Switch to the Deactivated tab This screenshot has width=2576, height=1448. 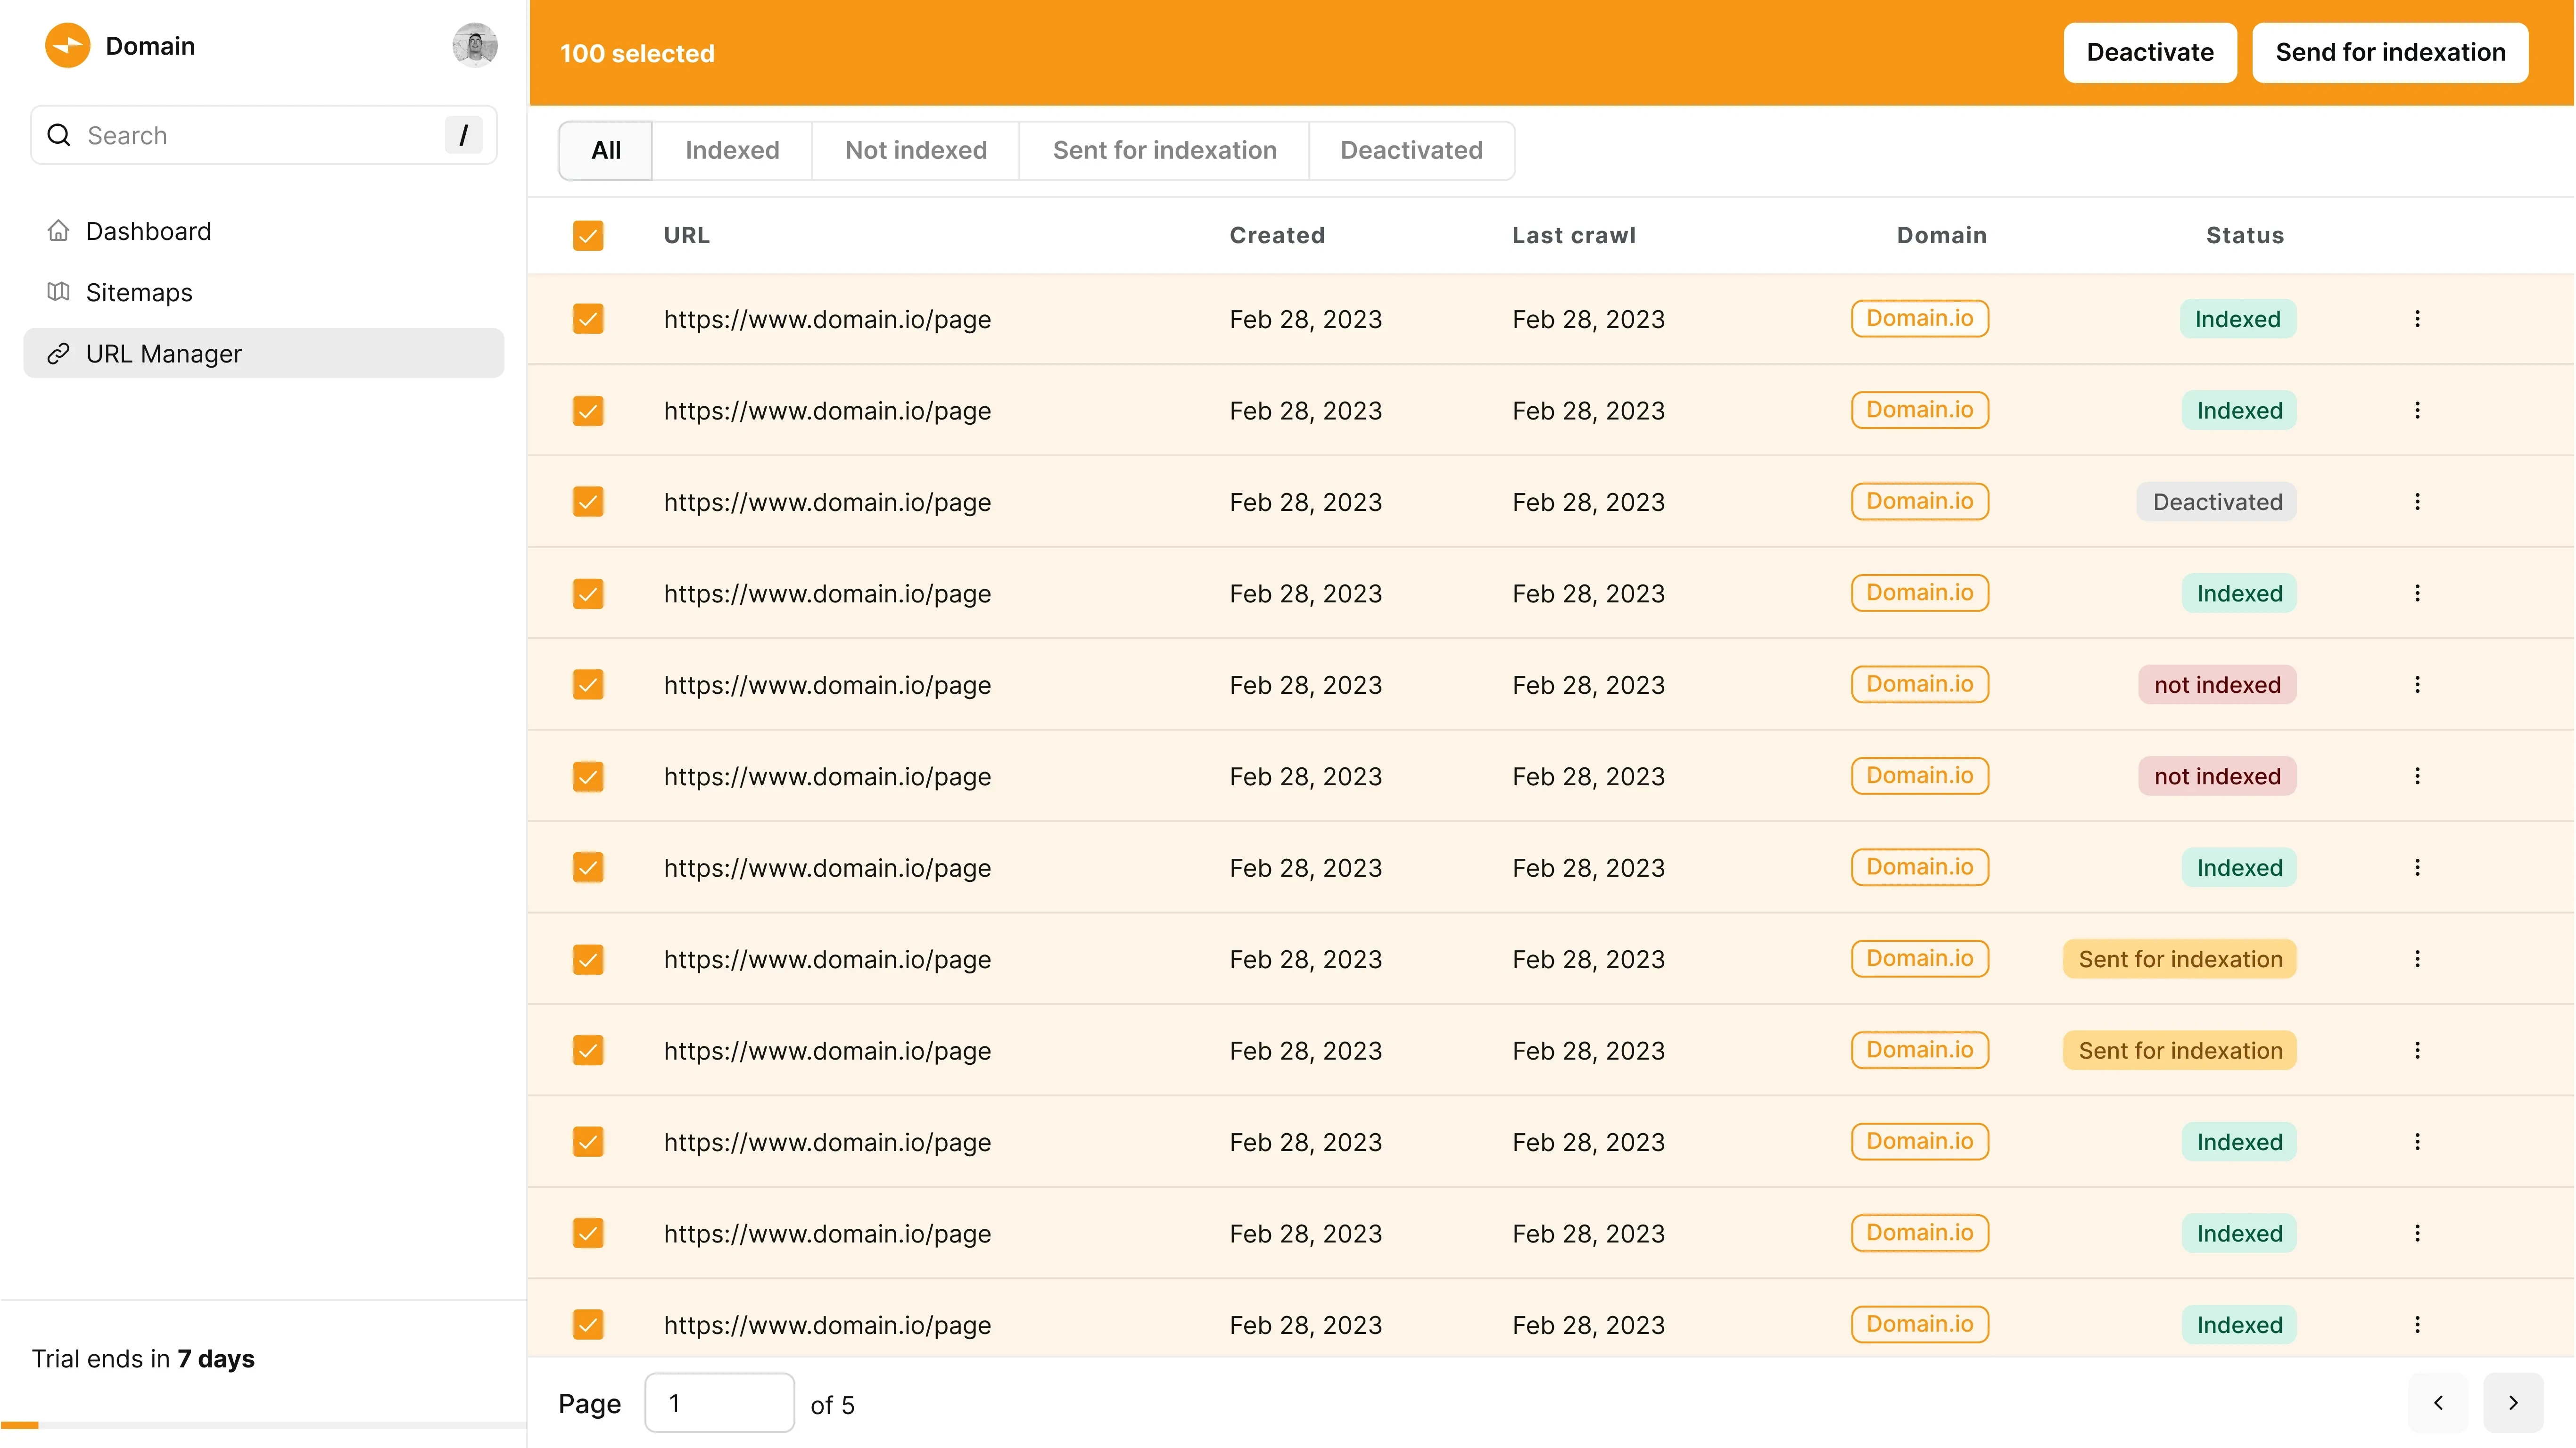(1411, 151)
